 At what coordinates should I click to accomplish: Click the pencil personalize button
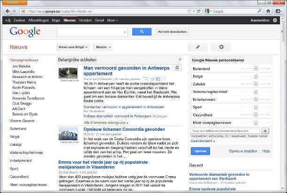(x=198, y=47)
